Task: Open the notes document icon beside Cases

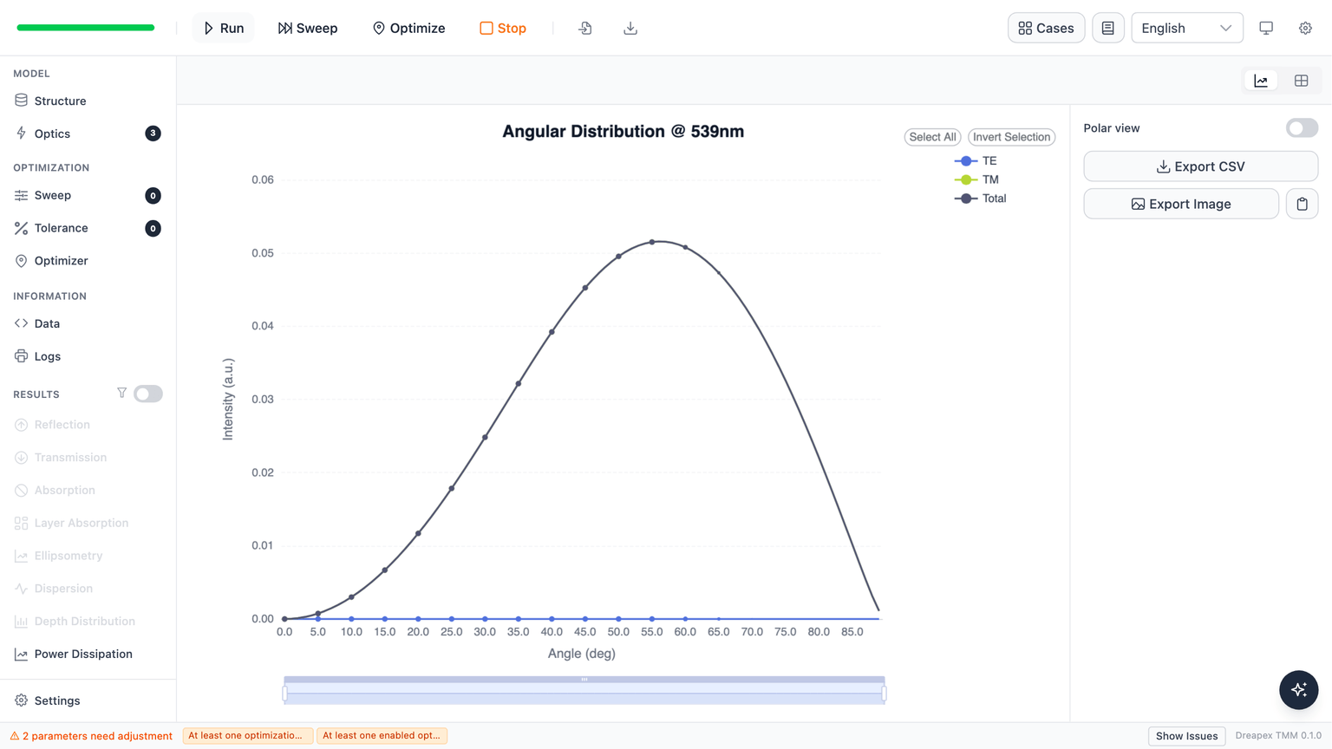Action: pyautogui.click(x=1108, y=28)
